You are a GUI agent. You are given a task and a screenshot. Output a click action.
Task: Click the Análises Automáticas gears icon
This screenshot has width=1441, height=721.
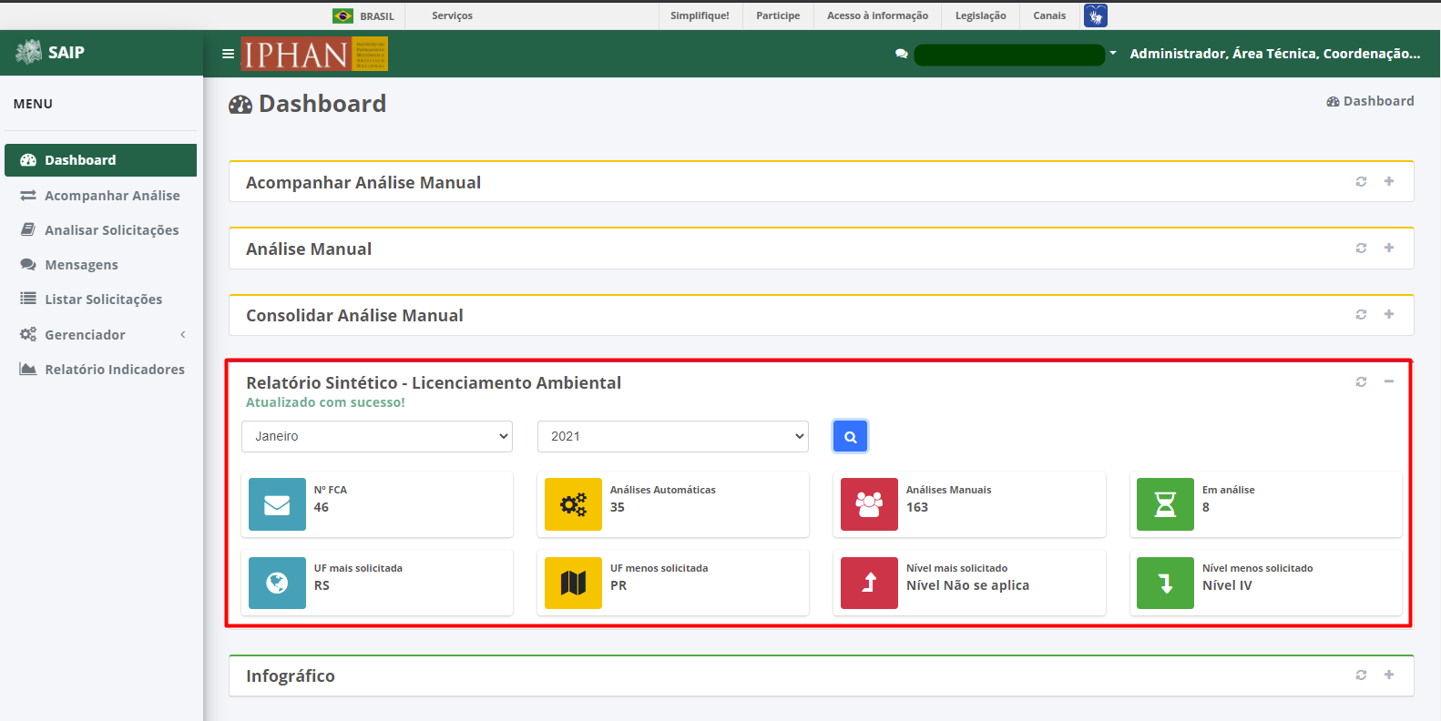pyautogui.click(x=573, y=504)
